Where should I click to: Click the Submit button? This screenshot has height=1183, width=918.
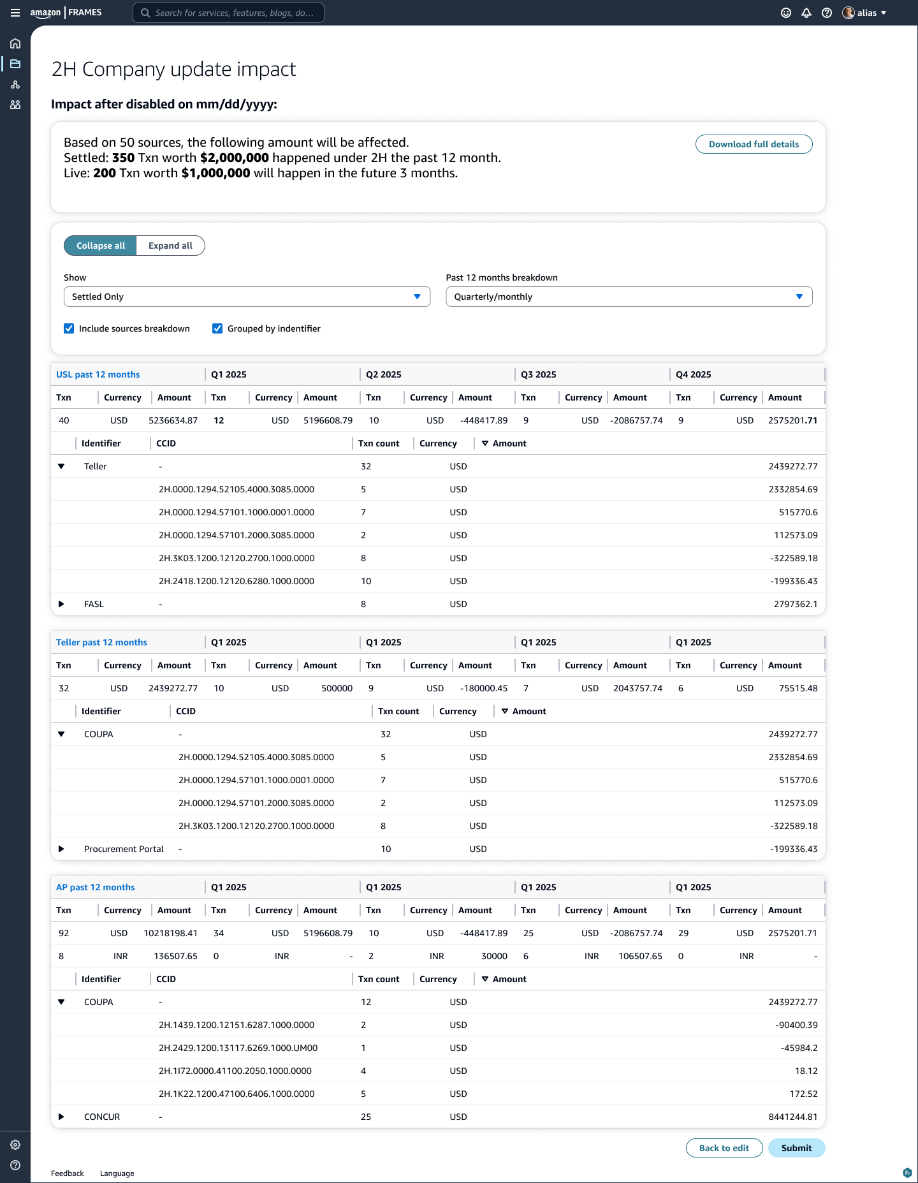tap(797, 1148)
